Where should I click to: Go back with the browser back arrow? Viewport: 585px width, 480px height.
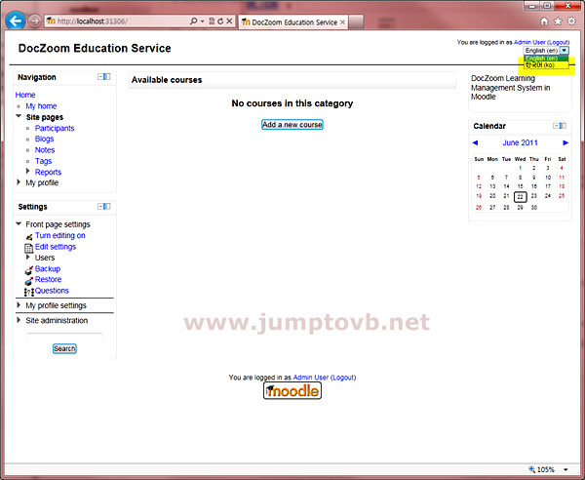tap(16, 21)
